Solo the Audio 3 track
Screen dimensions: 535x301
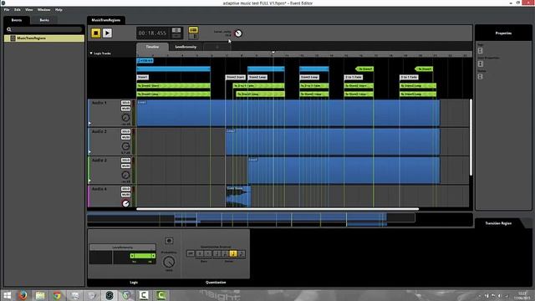tap(125, 160)
